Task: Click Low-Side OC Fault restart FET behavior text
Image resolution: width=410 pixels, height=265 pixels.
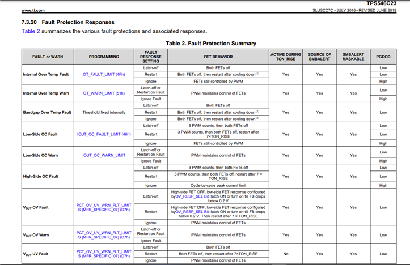Action: click(x=218, y=134)
